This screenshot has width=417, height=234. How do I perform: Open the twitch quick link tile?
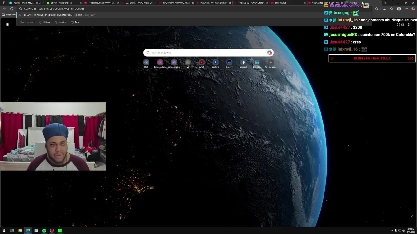(201, 64)
